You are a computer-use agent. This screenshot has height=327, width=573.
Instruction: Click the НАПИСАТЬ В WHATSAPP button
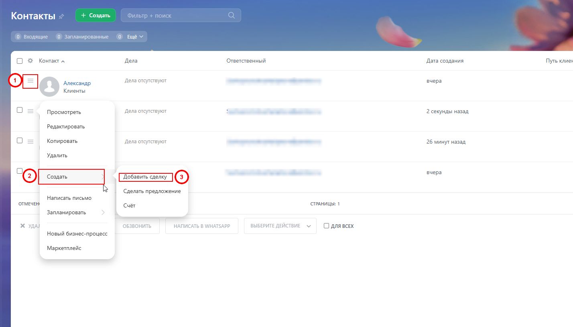[x=202, y=226]
